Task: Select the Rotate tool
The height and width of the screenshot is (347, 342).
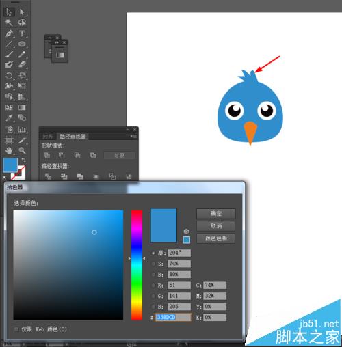Action: [x=9, y=75]
